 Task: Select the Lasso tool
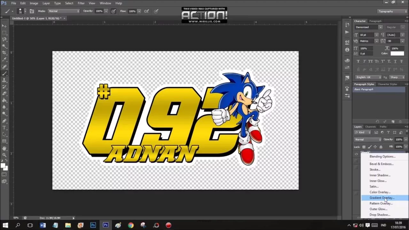coord(4,39)
